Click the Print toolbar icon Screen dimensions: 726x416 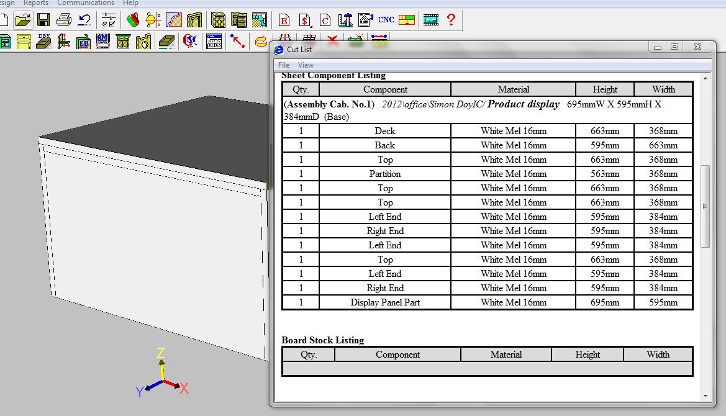point(64,20)
